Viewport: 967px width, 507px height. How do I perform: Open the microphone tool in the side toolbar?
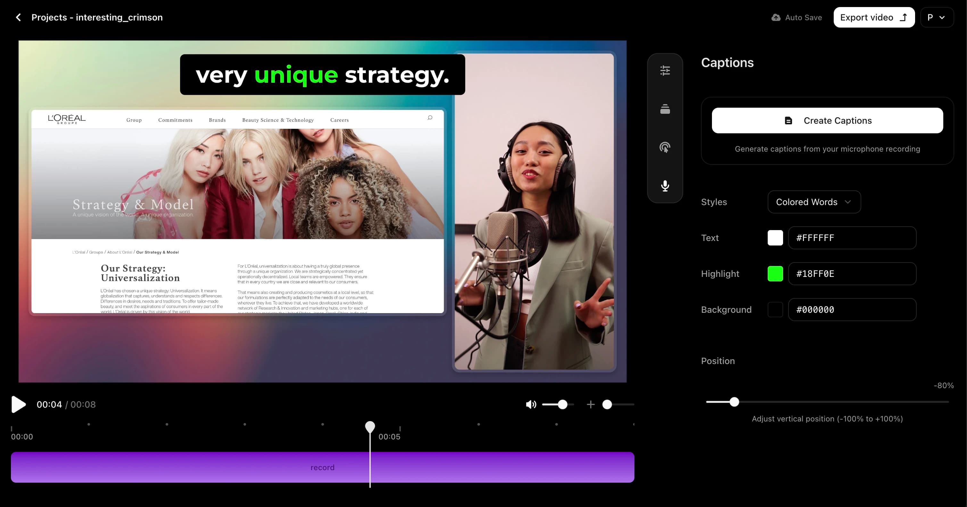coord(665,186)
